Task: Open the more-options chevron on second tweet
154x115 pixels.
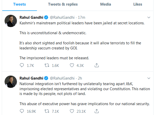Action: [x=149, y=78]
